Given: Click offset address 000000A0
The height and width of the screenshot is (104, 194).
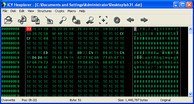Looking at the screenshot, I should coord(10,77).
